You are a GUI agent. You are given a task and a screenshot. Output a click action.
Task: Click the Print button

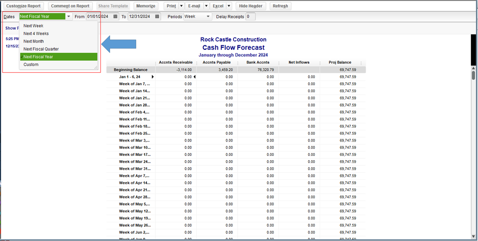tap(171, 6)
